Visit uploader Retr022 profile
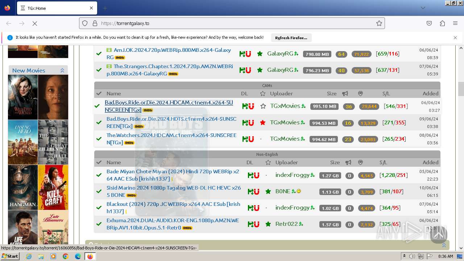Image resolution: width=464 pixels, height=261 pixels. pos(286,224)
